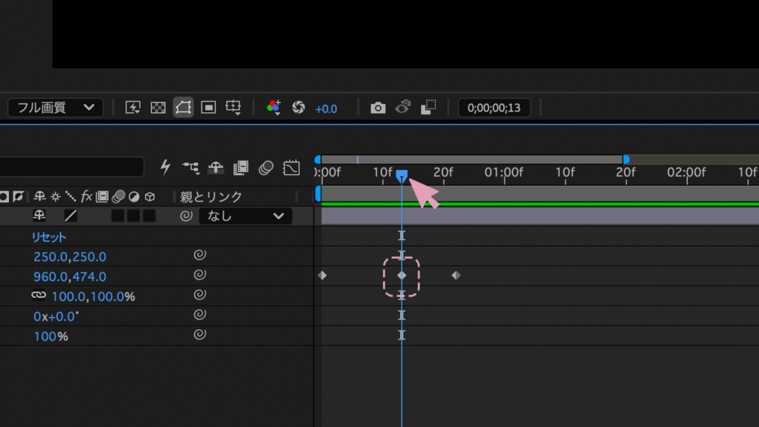Click the layer duration bar in timeline
The height and width of the screenshot is (427, 759).
tap(540, 216)
